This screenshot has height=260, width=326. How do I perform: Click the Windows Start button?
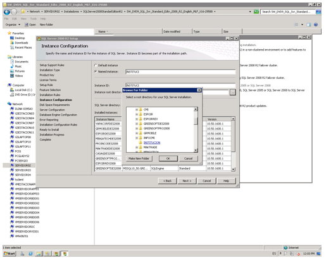tap(9, 254)
